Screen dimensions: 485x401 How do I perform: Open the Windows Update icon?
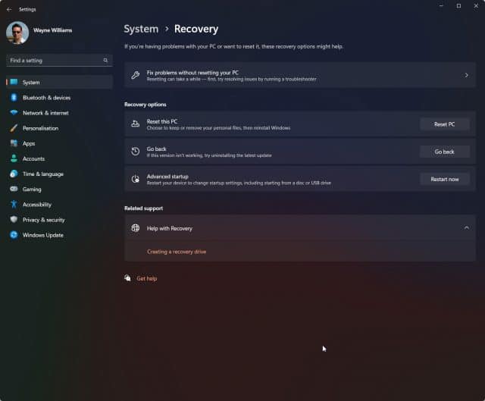(14, 235)
